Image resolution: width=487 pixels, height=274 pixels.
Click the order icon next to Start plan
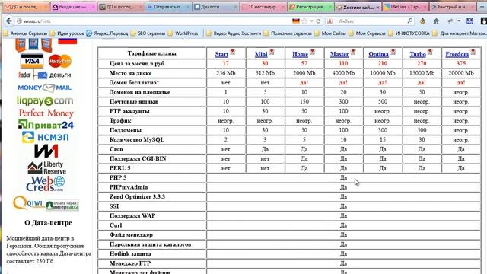[x=232, y=52]
